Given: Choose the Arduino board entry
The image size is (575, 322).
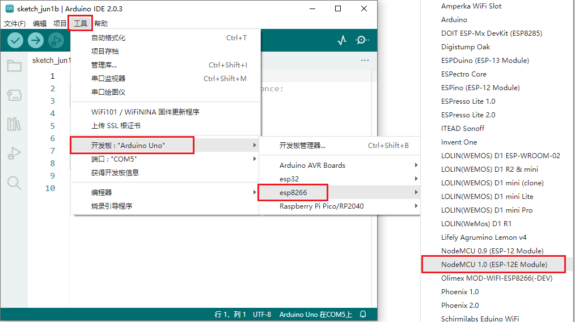Looking at the screenshot, I should tap(454, 19).
